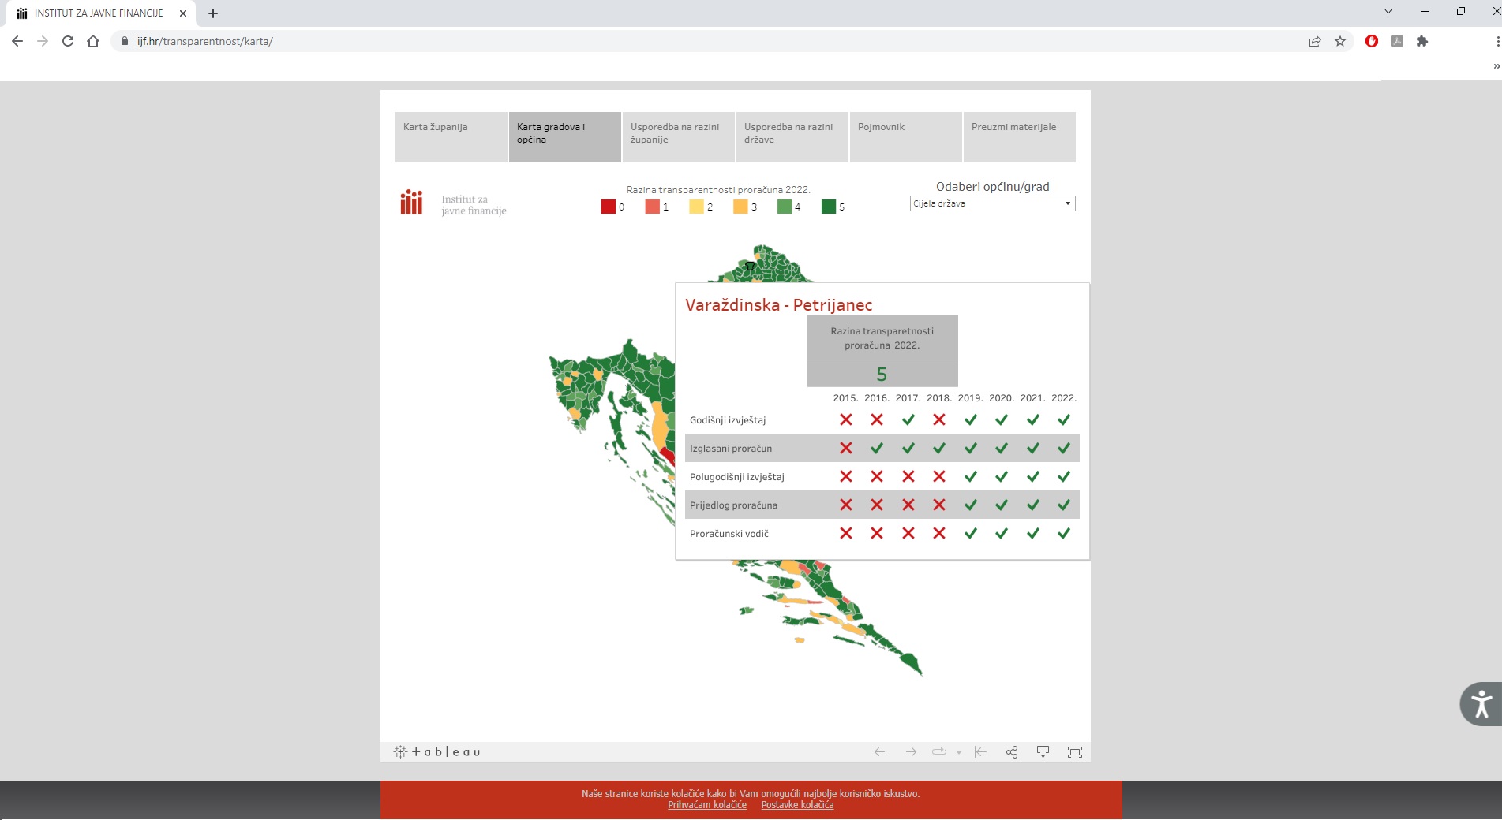Image resolution: width=1502 pixels, height=820 pixels.
Task: Click the browser home icon
Action: point(93,41)
